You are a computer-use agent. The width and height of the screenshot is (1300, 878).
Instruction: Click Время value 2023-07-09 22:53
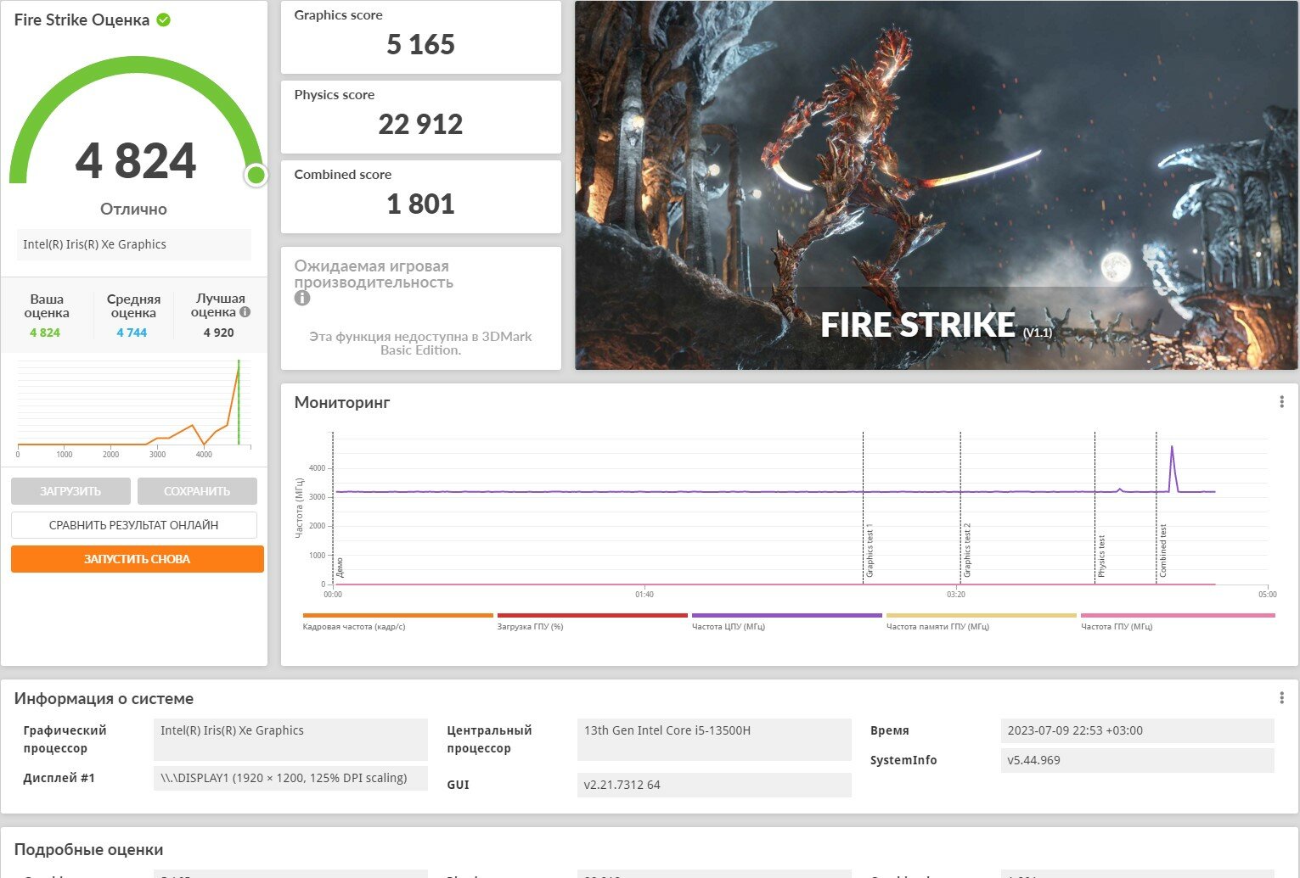point(1138,730)
